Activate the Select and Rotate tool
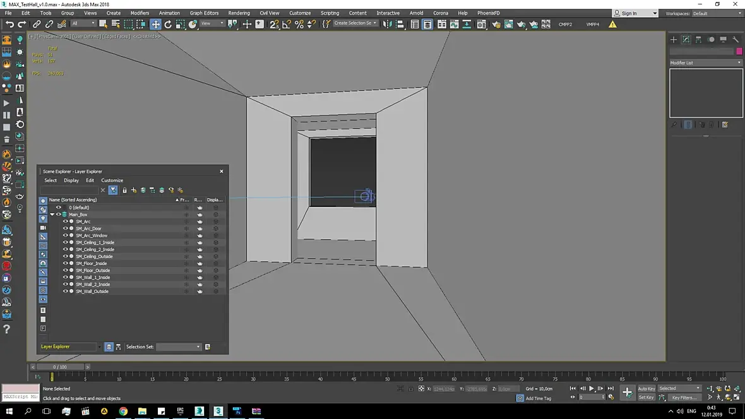745x419 pixels. [168, 24]
